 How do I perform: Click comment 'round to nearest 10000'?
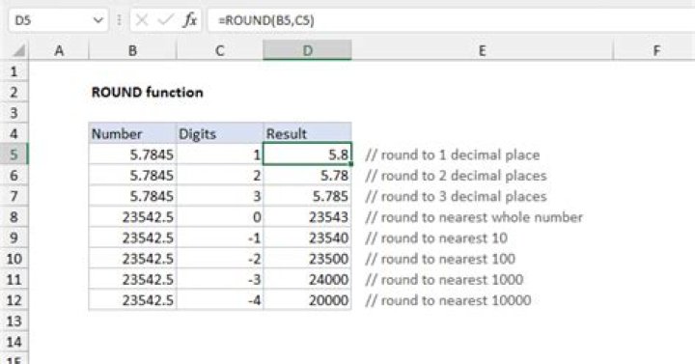448,300
